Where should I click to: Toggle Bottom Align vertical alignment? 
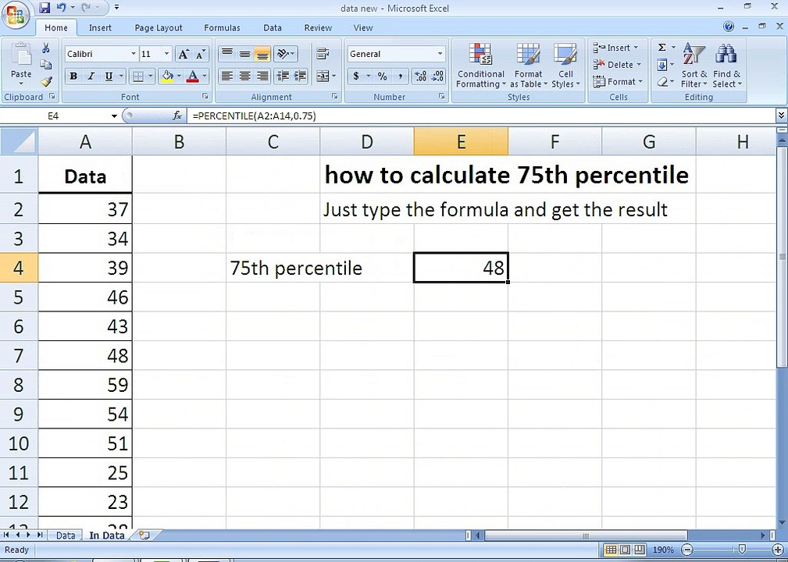262,53
